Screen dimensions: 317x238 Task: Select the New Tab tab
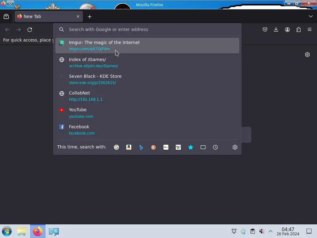pyautogui.click(x=49, y=16)
